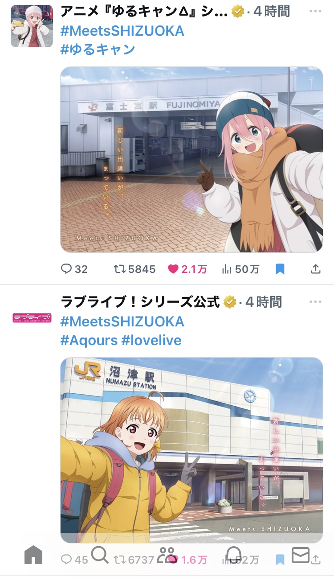Go to the Home tab
Viewport: 334px width, 577px height.
(x=33, y=556)
